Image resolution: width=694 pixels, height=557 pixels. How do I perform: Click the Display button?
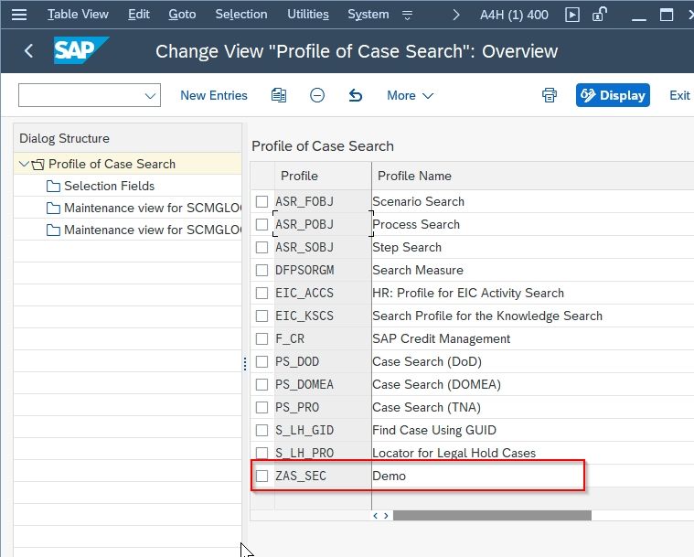point(613,95)
